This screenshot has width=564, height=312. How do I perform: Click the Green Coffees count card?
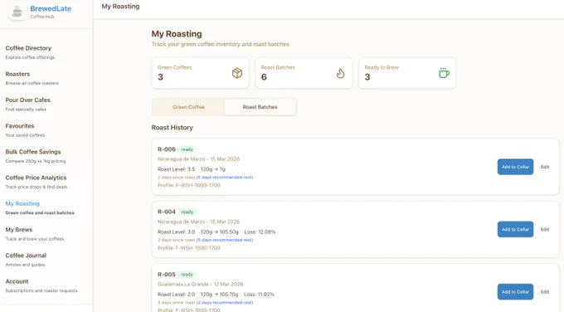201,73
